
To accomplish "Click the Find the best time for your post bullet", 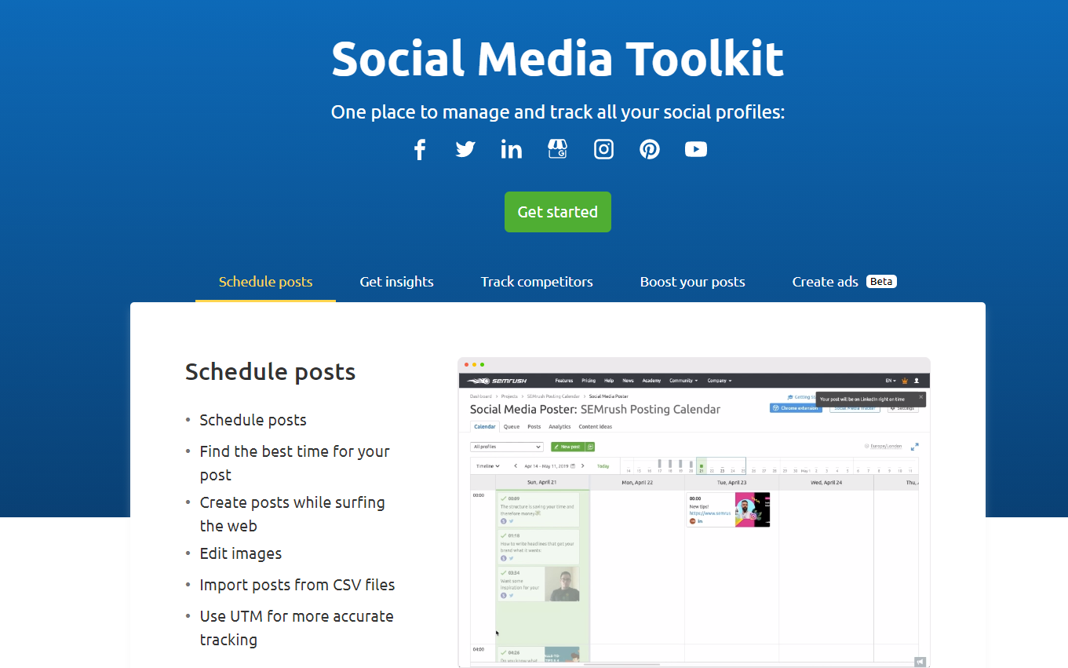I will 295,463.
